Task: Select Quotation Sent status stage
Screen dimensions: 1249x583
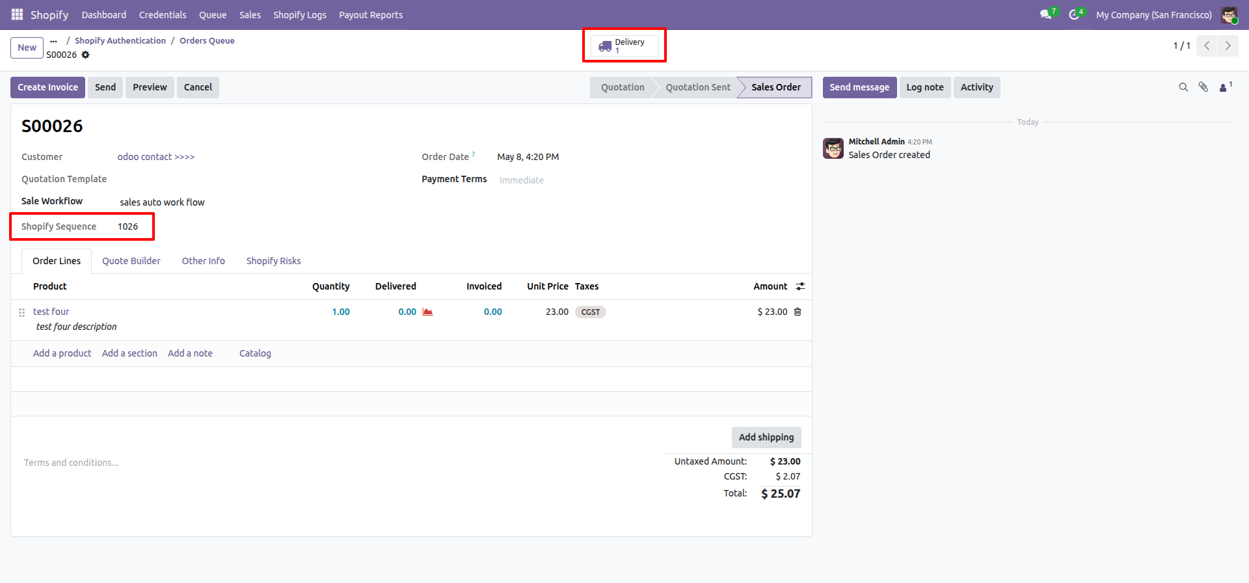Action: (698, 87)
